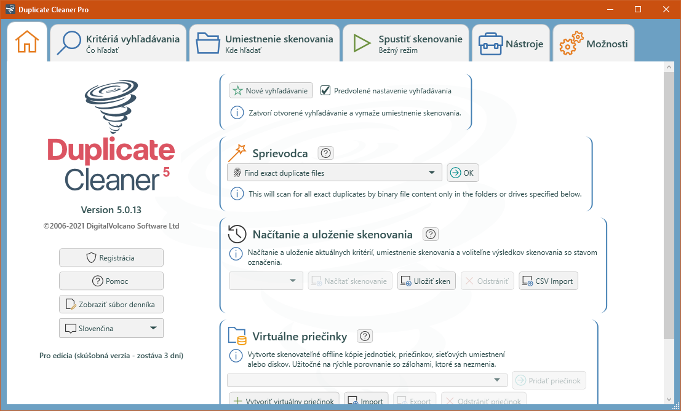681x411 pixels.
Task: Click the app icon in title bar
Action: (x=10, y=9)
